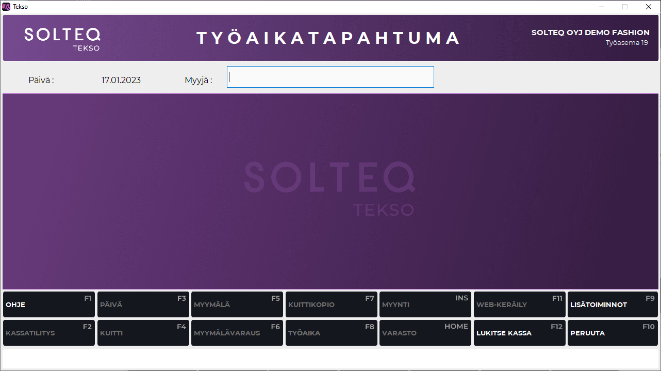Open the KUITTI receipt function
Image resolution: width=661 pixels, height=371 pixels.
(x=143, y=333)
